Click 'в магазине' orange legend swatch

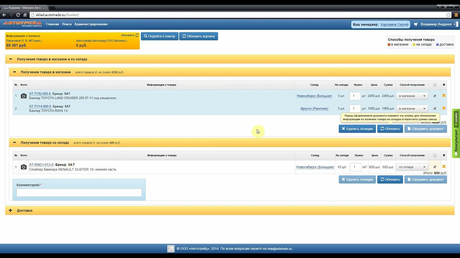389,45
